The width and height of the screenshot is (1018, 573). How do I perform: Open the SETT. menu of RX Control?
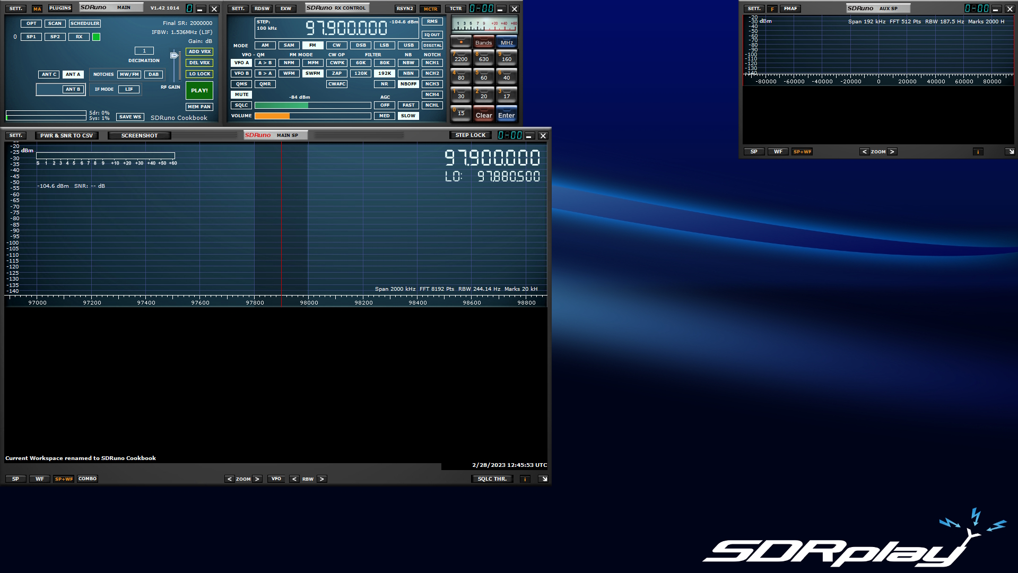pyautogui.click(x=237, y=8)
